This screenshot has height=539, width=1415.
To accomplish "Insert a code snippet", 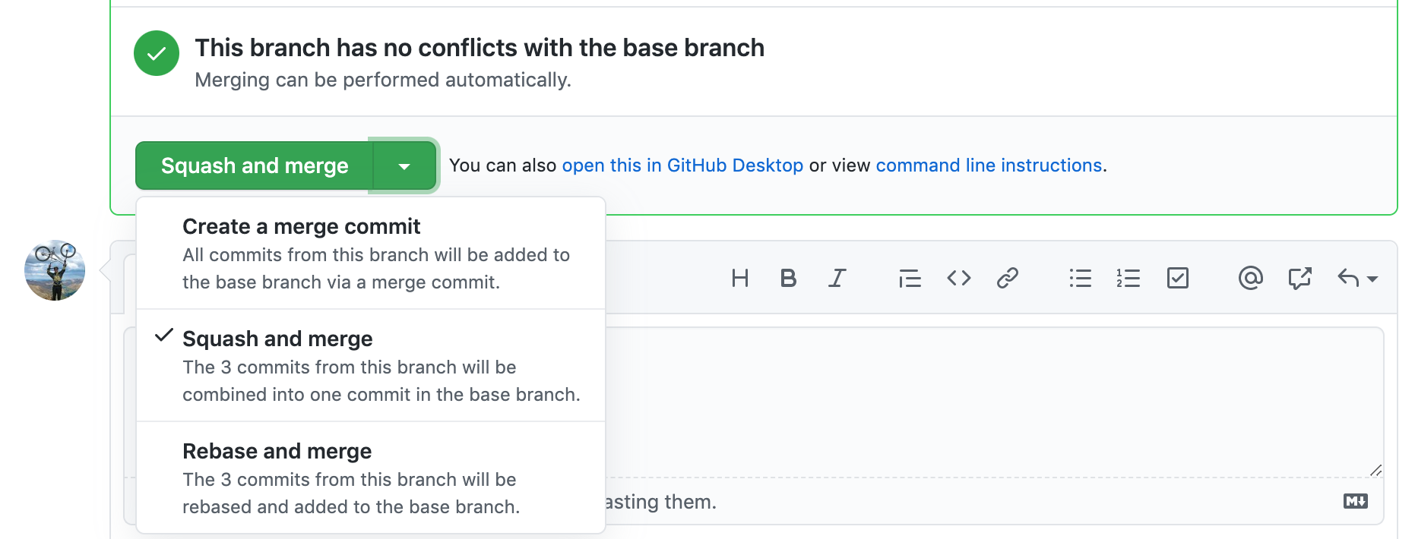I will (x=958, y=278).
